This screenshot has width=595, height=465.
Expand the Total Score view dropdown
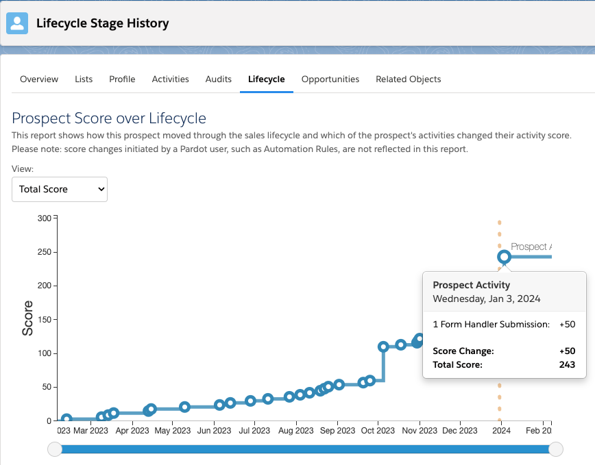60,189
